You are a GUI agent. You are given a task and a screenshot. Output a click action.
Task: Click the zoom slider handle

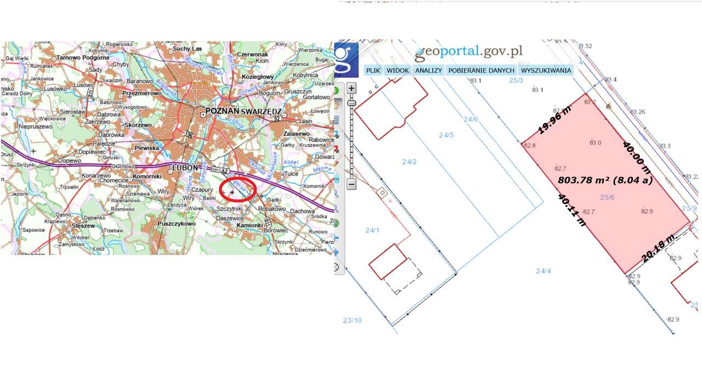(x=352, y=103)
